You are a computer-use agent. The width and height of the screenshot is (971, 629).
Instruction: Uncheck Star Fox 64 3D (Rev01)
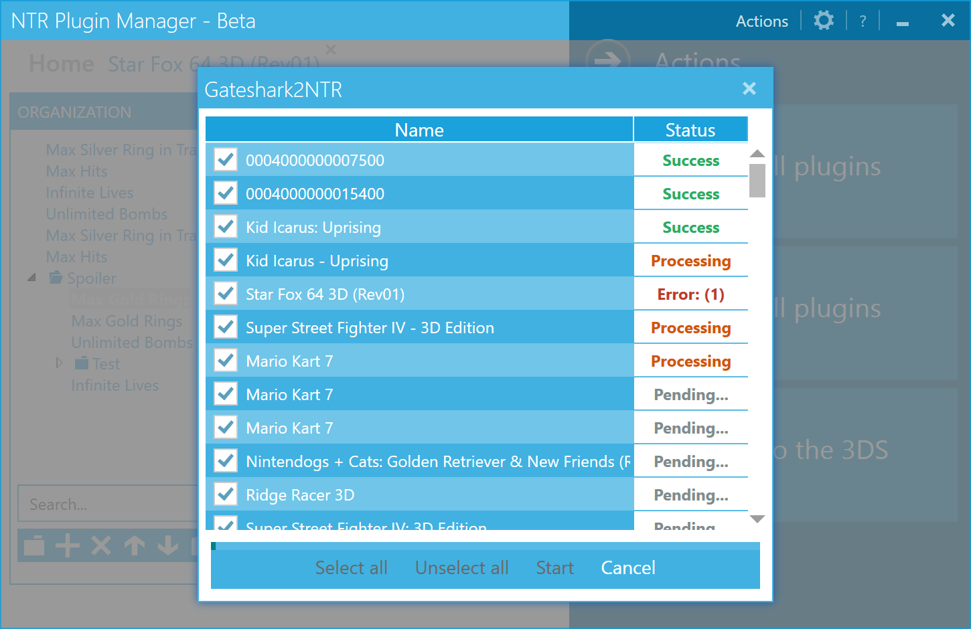226,293
